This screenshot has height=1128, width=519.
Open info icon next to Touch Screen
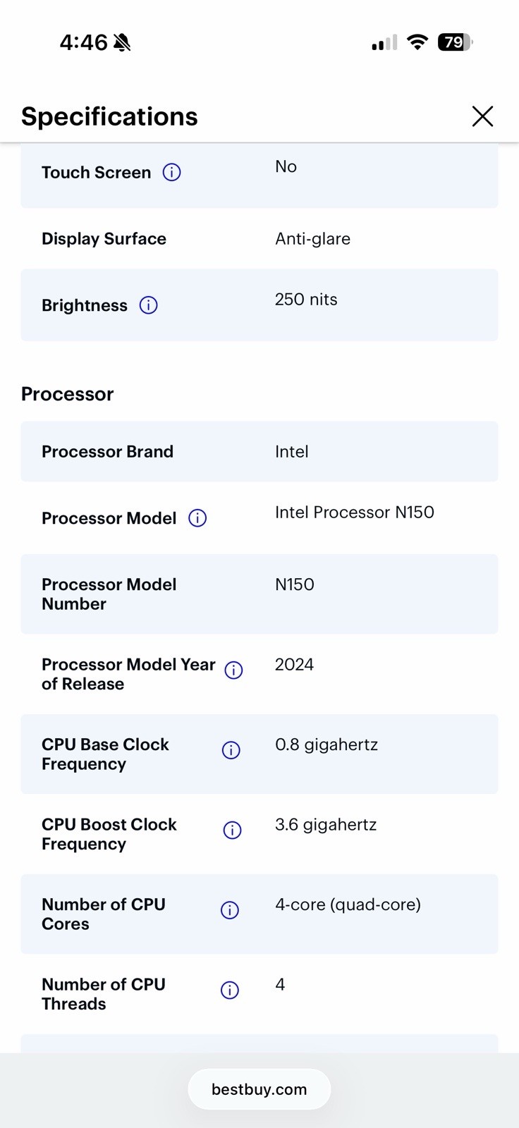point(171,172)
